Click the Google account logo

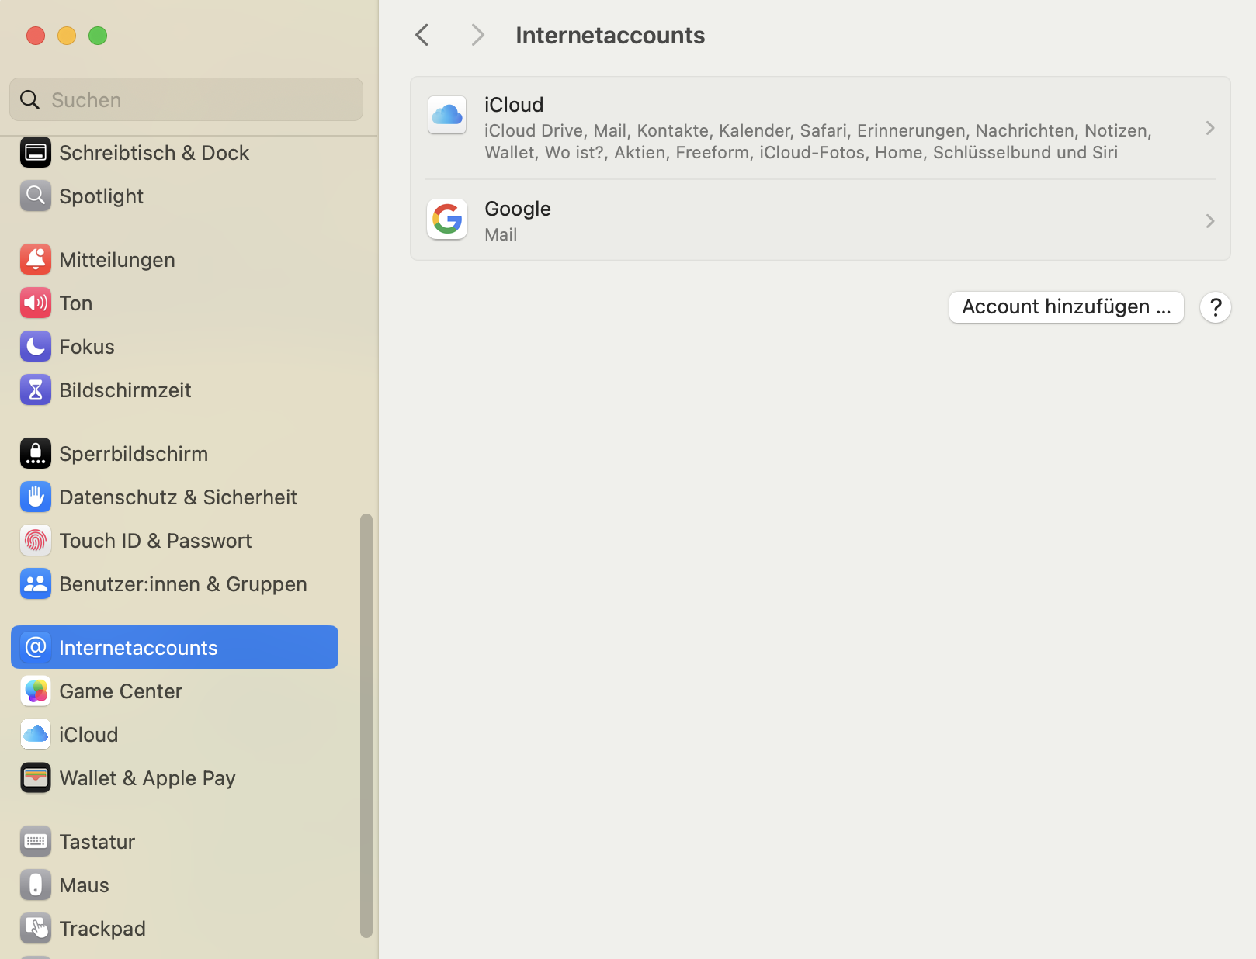(447, 220)
